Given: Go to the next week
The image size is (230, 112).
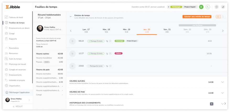Looking at the screenshot, I should coord(223,31).
